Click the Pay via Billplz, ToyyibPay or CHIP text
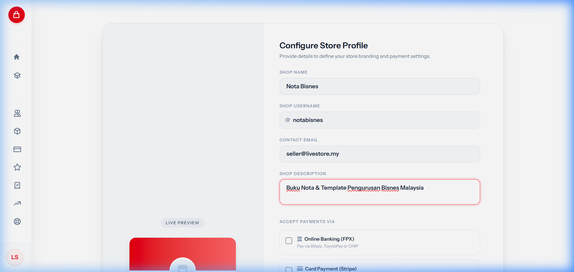This screenshot has width=574, height=272. pos(327,246)
